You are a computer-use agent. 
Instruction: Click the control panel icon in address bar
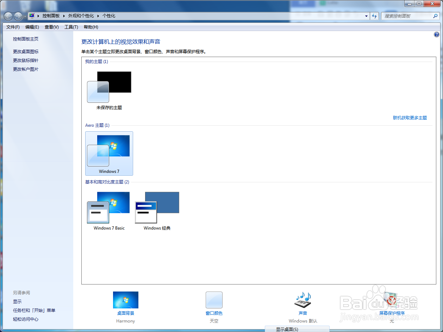(x=32, y=16)
